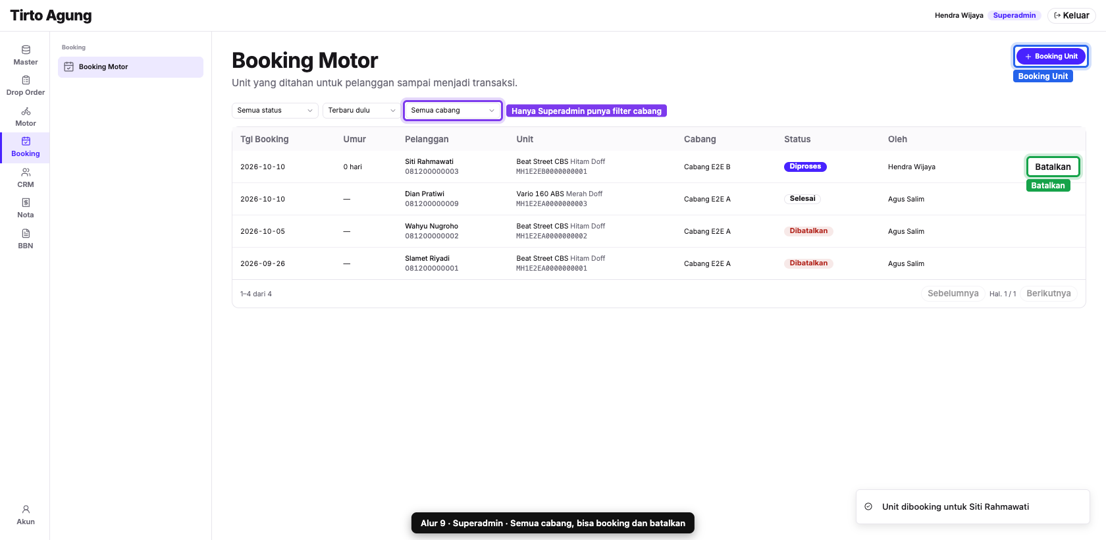The image size is (1106, 540).
Task: Open the Nota receipt icon
Action: click(26, 202)
